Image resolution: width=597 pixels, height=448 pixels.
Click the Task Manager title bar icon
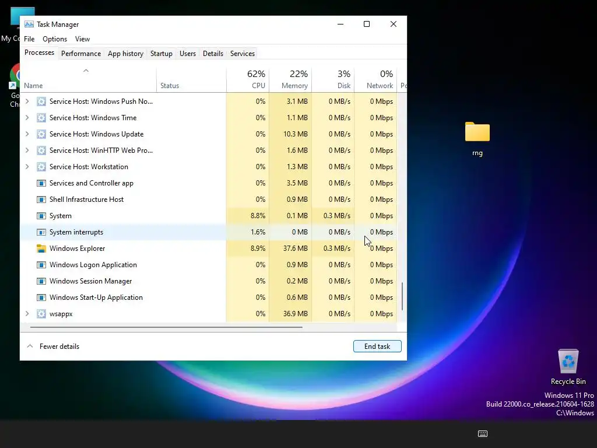point(29,24)
